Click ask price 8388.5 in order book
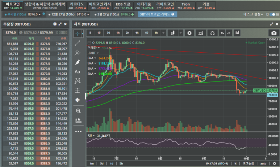Viewport: 280px width, 167px height. [x=45, y=163]
